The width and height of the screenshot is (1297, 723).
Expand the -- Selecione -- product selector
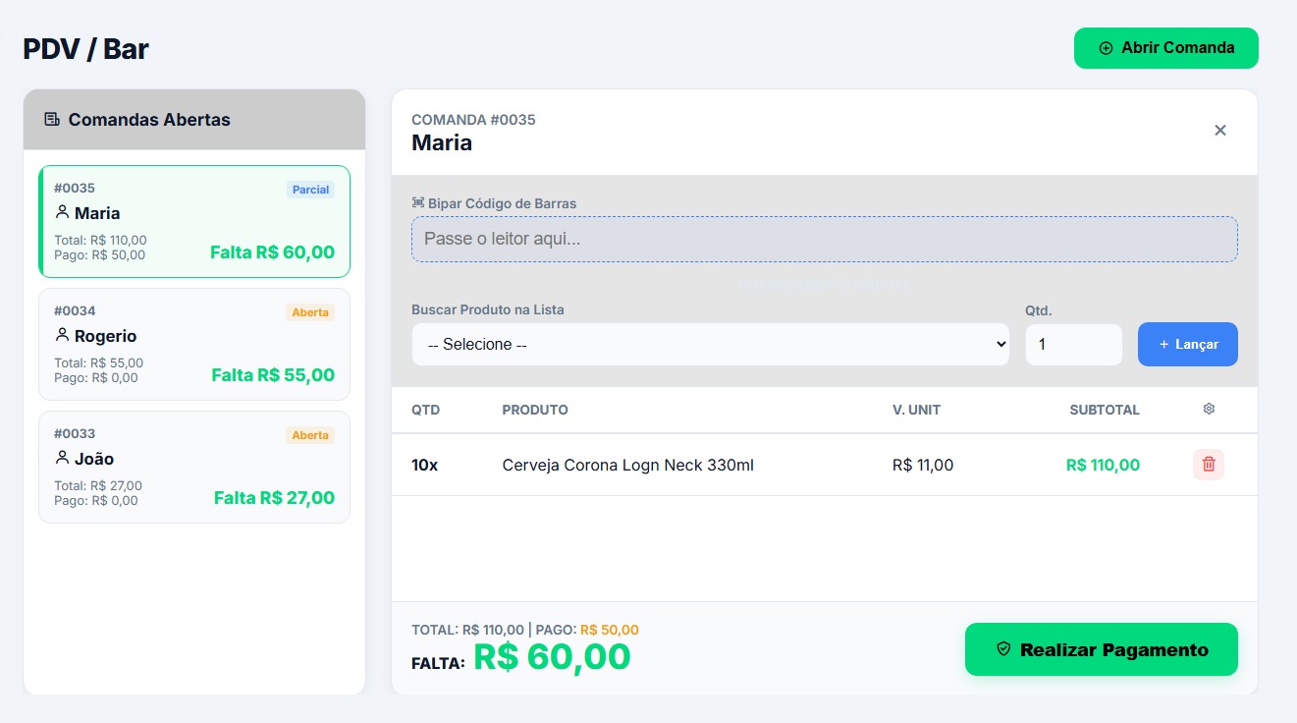click(x=710, y=344)
